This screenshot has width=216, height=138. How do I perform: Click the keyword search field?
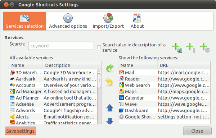(x=60, y=46)
